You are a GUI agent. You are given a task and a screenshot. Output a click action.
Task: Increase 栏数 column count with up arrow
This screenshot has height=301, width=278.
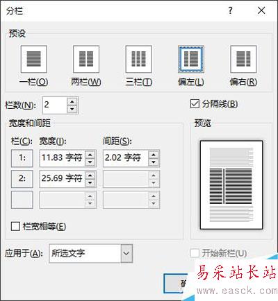pos(72,102)
